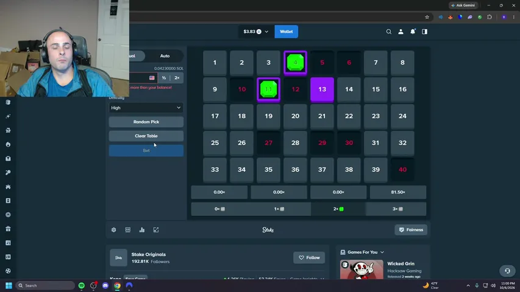Open Chrome extensions puzzle icon

[490, 17]
